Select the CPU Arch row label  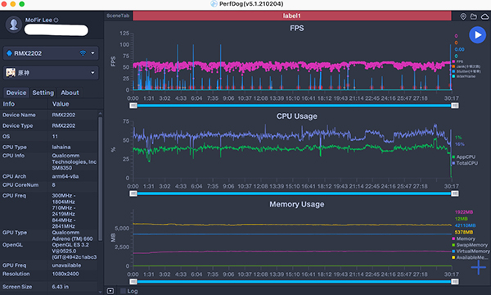(15, 176)
